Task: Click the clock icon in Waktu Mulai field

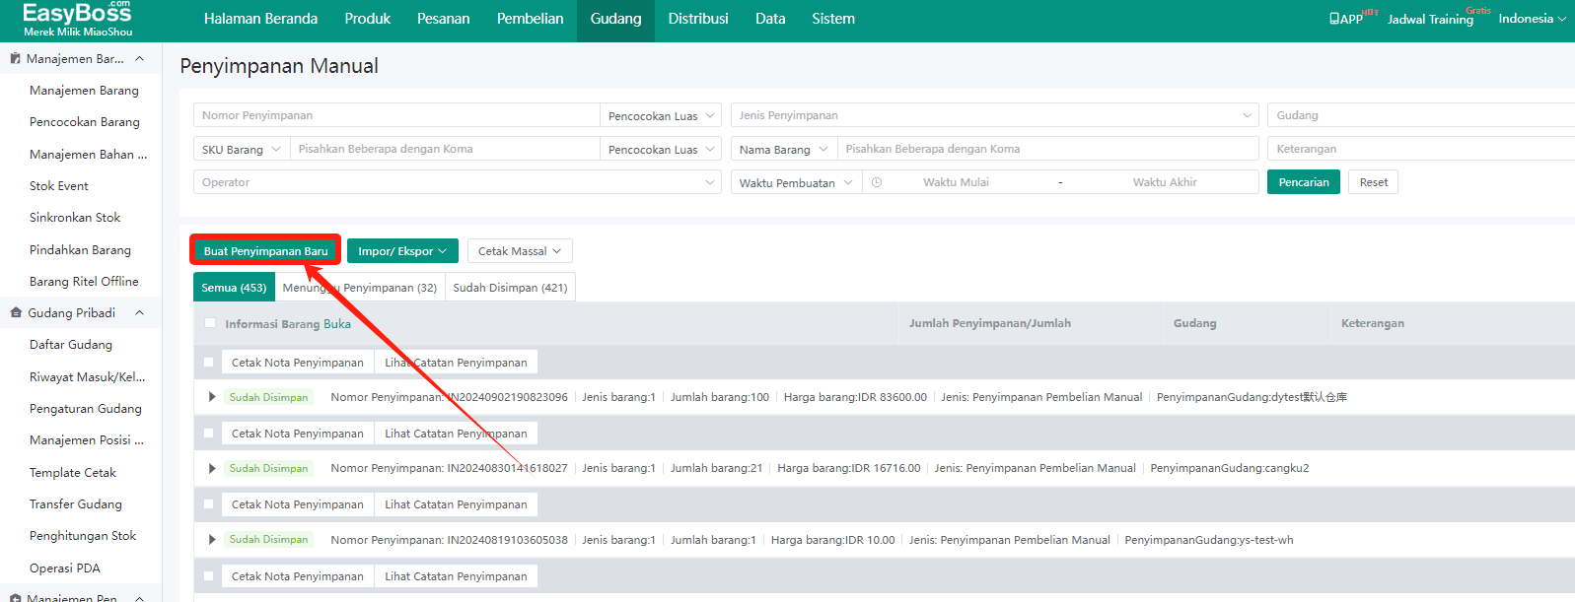Action: tap(877, 182)
